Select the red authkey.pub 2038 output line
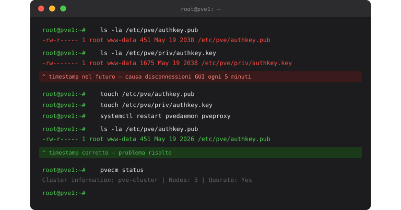Viewport: 401px width, 210px height. (156, 40)
